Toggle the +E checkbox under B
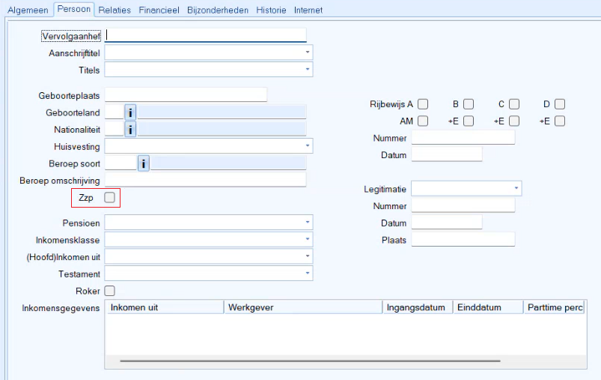Screen dimensions: 601x380 pos(469,121)
